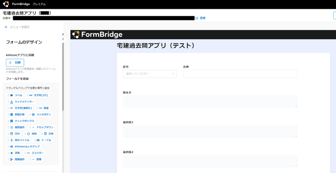Pick the 階層選択 field chip
The width and height of the screenshot is (336, 173).
16,160
